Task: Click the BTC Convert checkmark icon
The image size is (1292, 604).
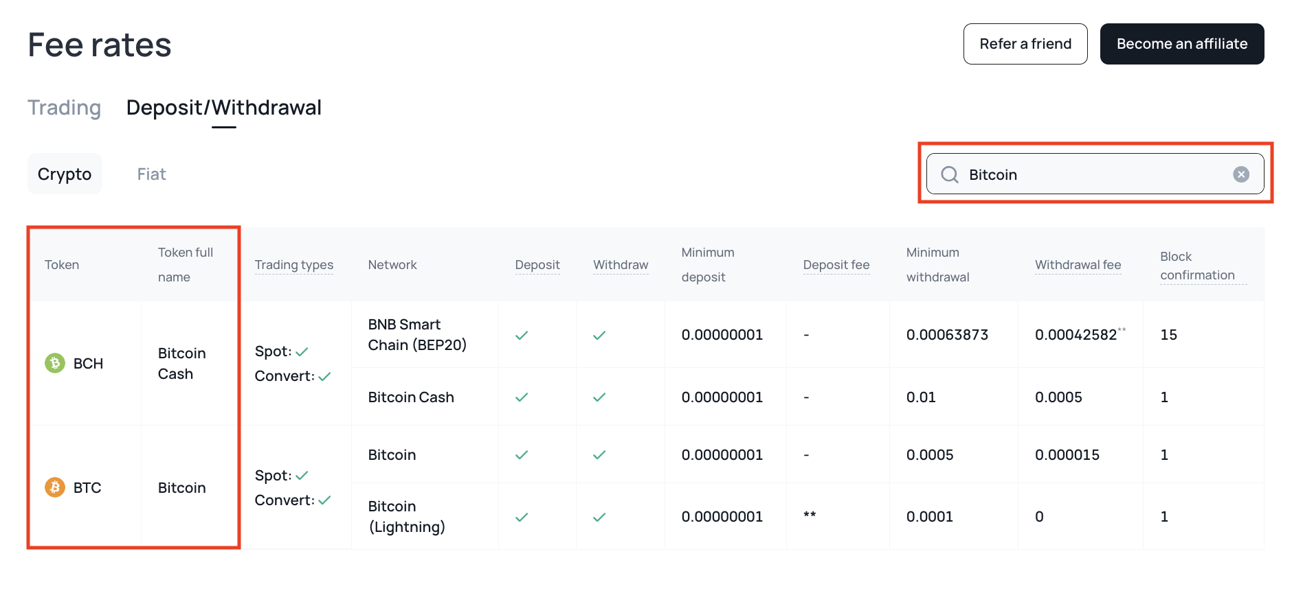Action: (x=324, y=500)
